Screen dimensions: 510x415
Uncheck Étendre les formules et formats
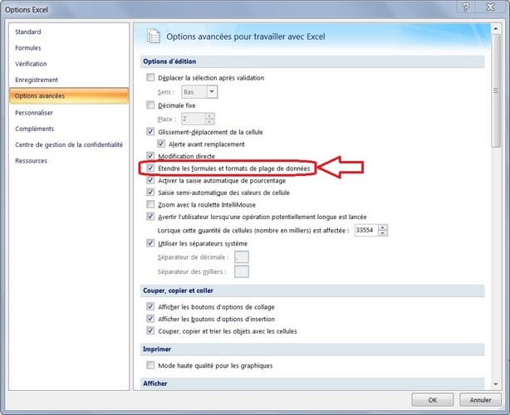[x=150, y=168]
